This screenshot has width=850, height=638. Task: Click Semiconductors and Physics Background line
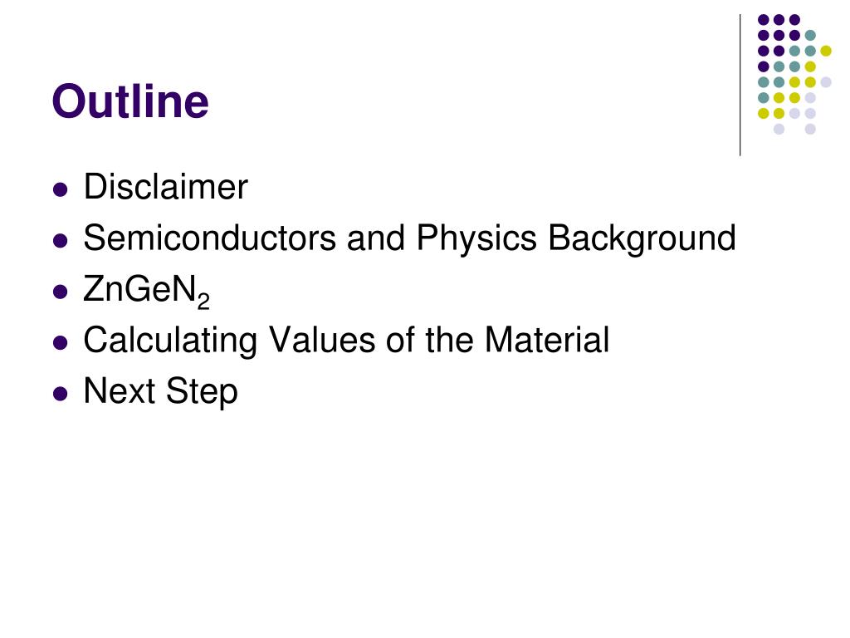(x=409, y=238)
